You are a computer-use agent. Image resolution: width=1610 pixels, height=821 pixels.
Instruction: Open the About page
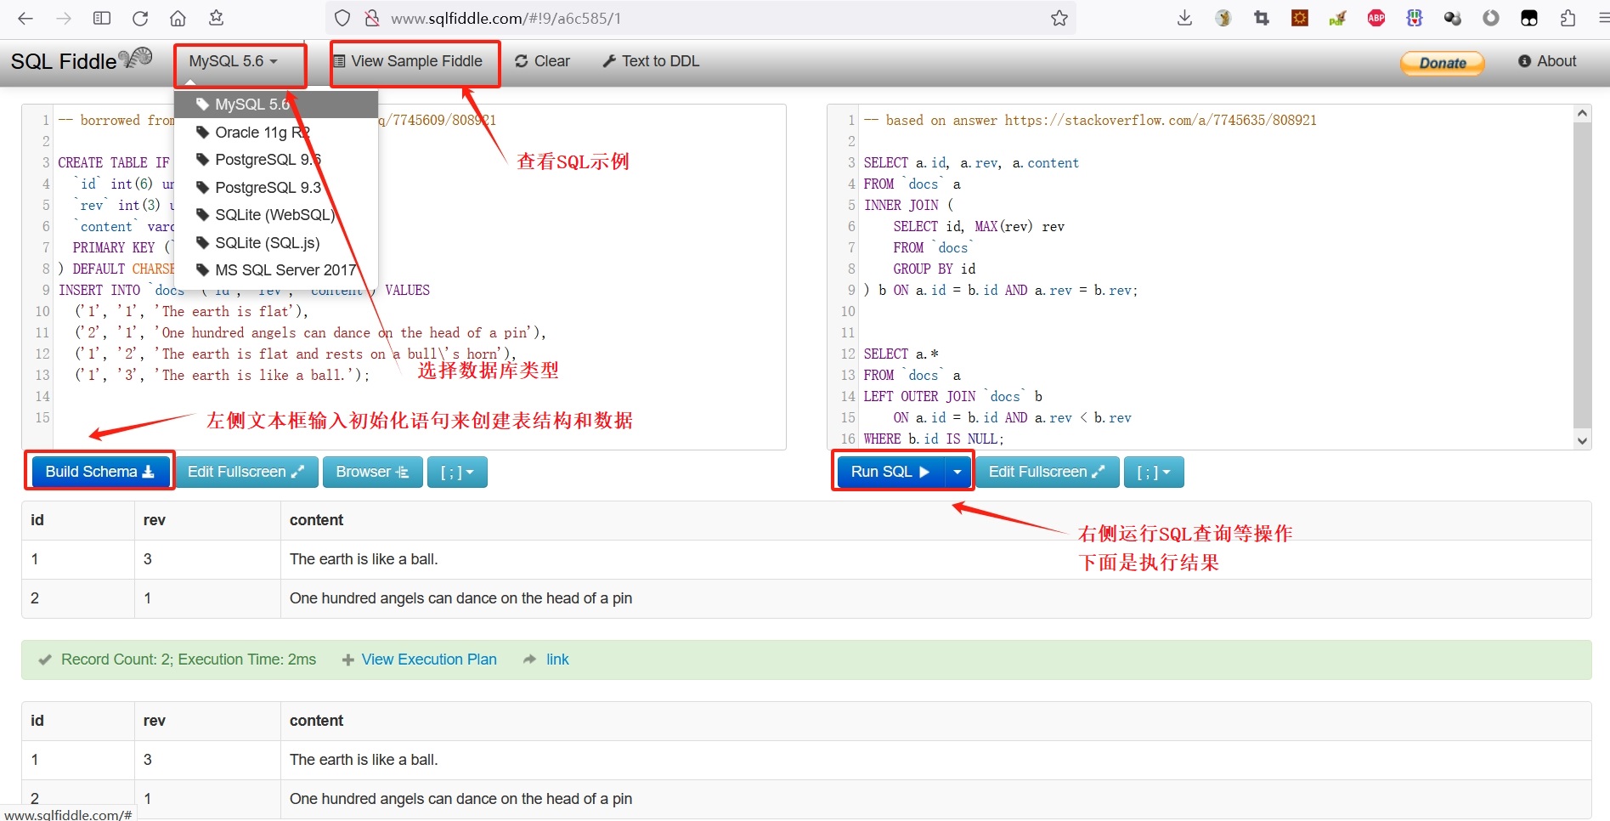pos(1547,61)
